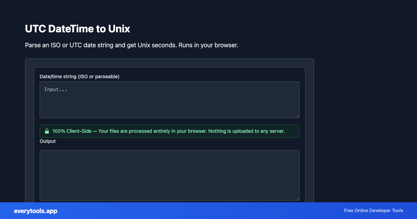Click the 100% Client-Side notice banner

point(170,131)
